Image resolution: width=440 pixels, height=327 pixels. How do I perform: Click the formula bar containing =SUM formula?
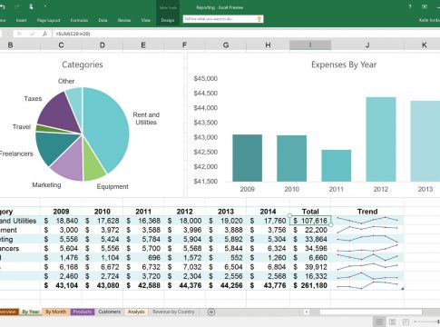click(247, 34)
